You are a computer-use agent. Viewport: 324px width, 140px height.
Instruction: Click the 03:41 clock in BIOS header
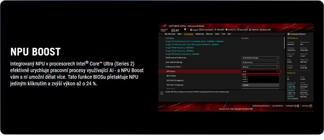point(175,30)
